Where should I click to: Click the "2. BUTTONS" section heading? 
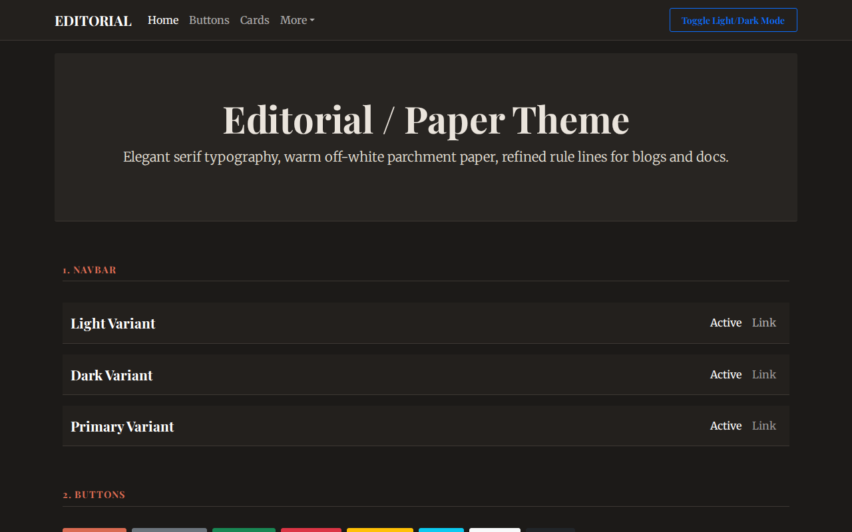[94, 495]
